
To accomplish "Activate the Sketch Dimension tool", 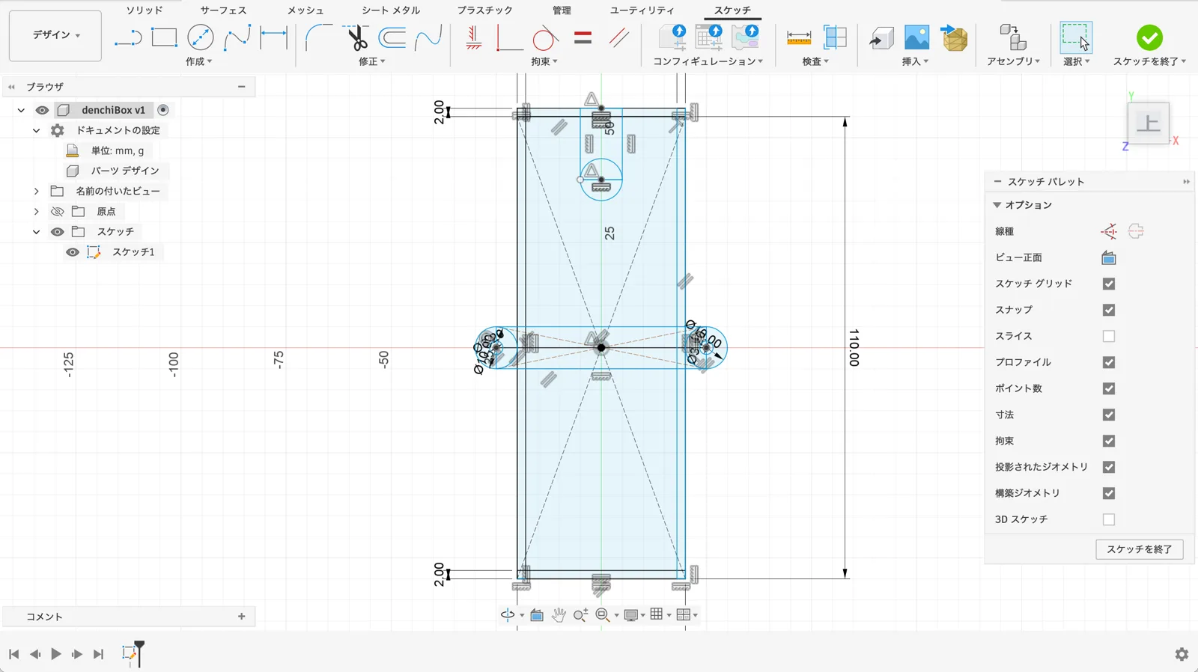I will (273, 37).
